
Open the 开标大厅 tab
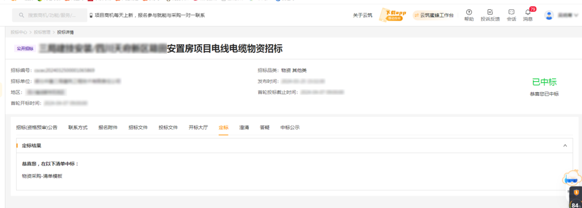[x=198, y=127]
